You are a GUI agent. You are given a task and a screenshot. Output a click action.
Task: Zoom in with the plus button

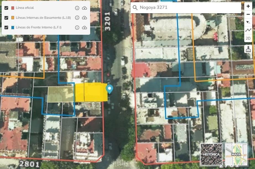coord(248,6)
